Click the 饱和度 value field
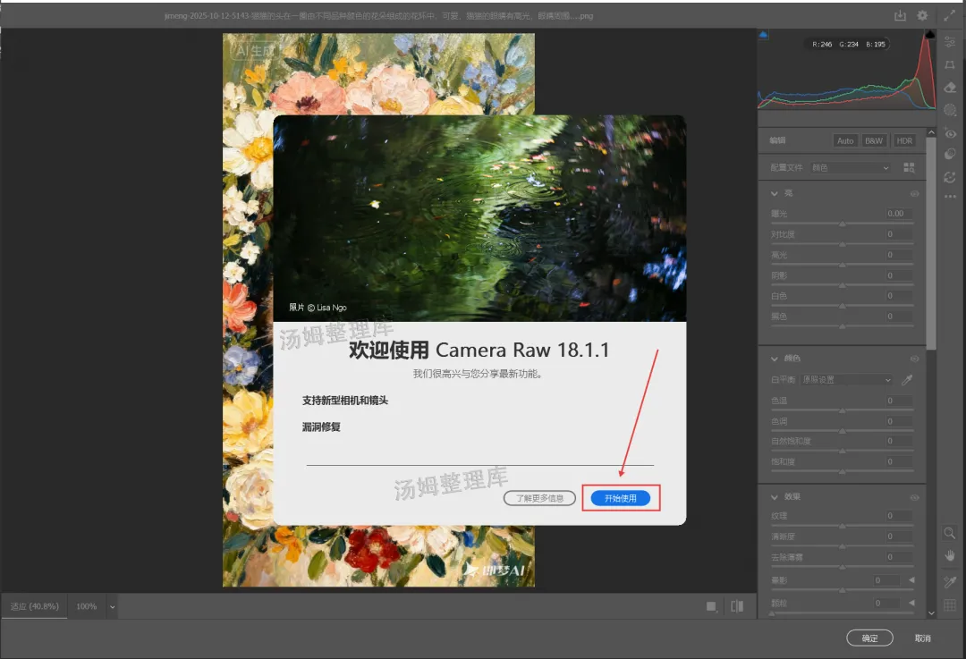 (899, 461)
